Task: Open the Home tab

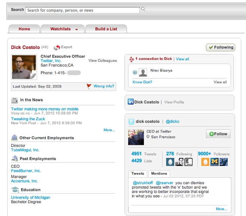Action: pyautogui.click(x=24, y=29)
